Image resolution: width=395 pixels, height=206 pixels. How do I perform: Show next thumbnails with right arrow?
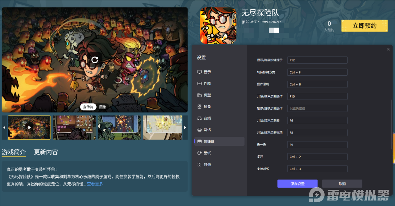click(x=185, y=127)
